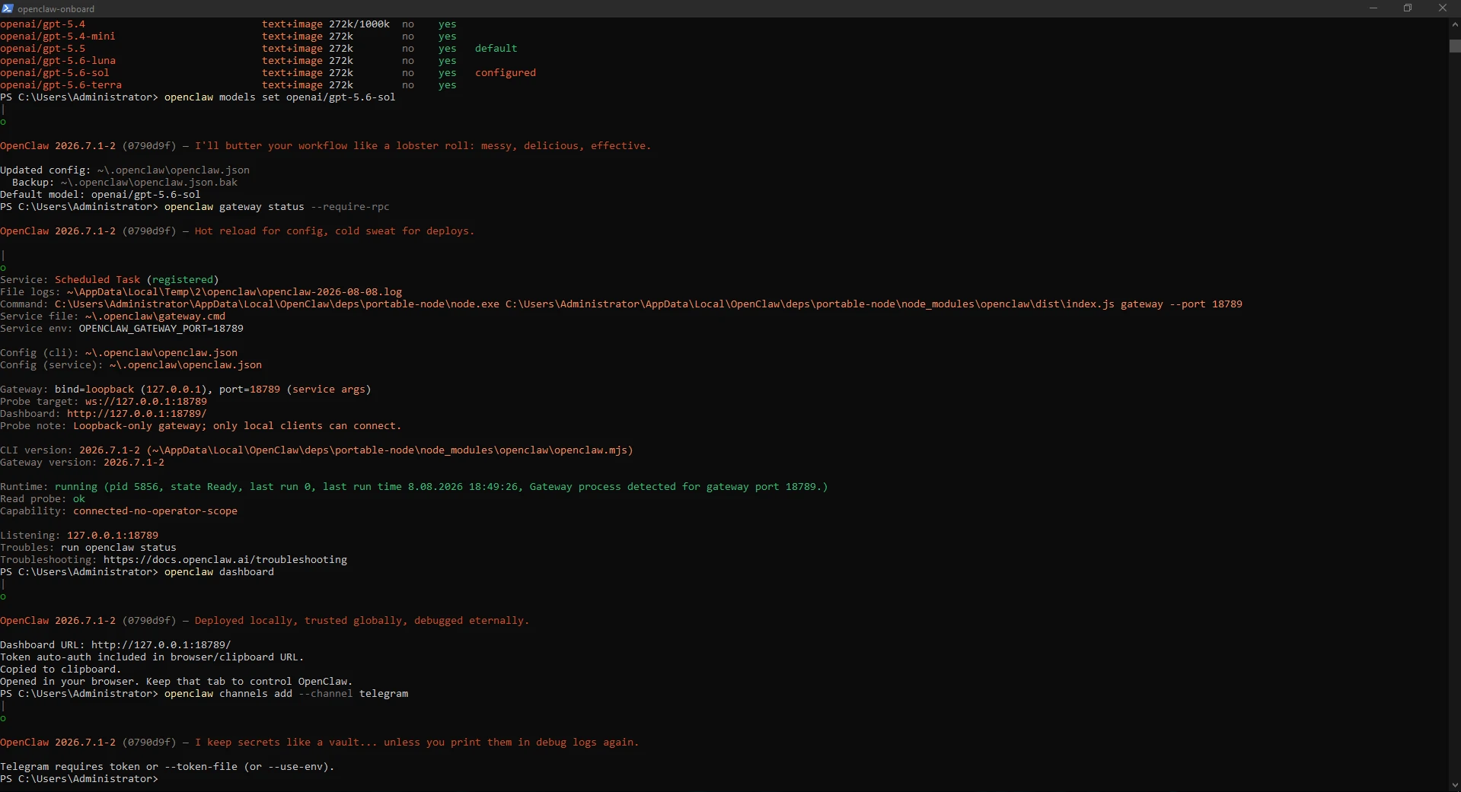The image size is (1461, 792).
Task: Click the 'gateway status --require-rpc' command
Action: [x=277, y=207]
